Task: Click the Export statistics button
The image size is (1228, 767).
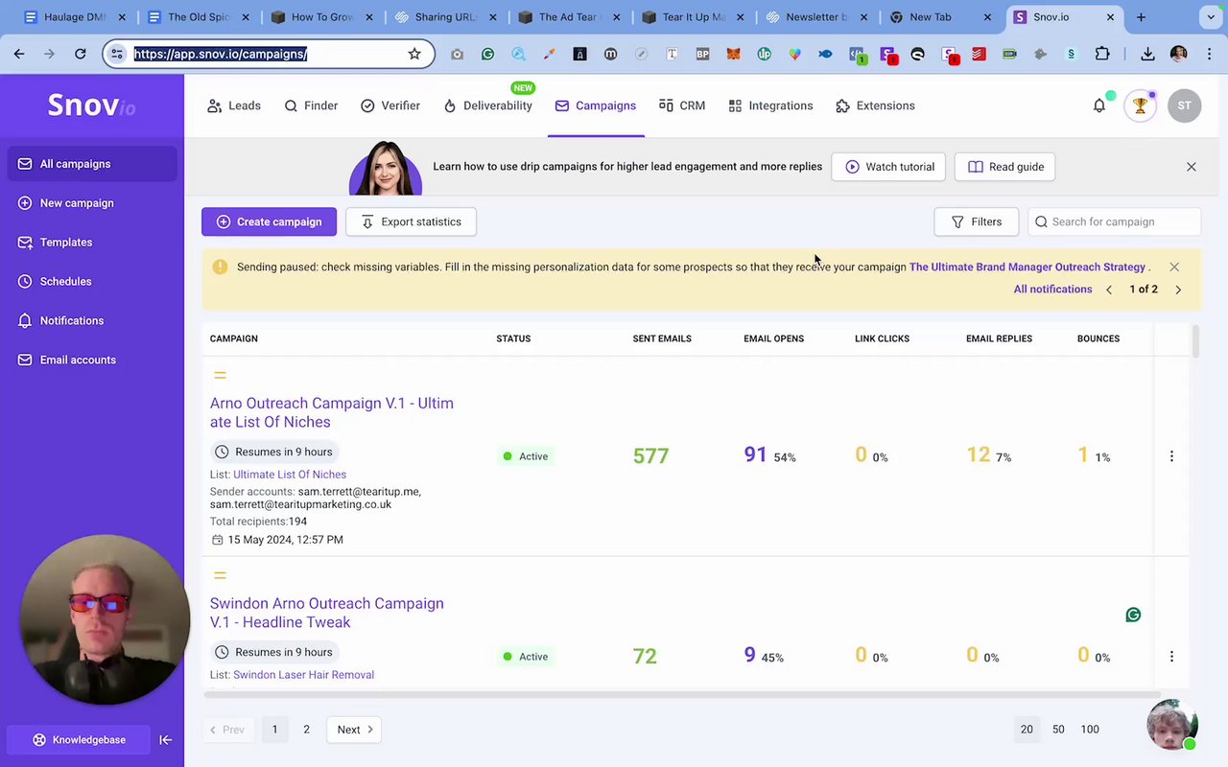Action: point(411,221)
